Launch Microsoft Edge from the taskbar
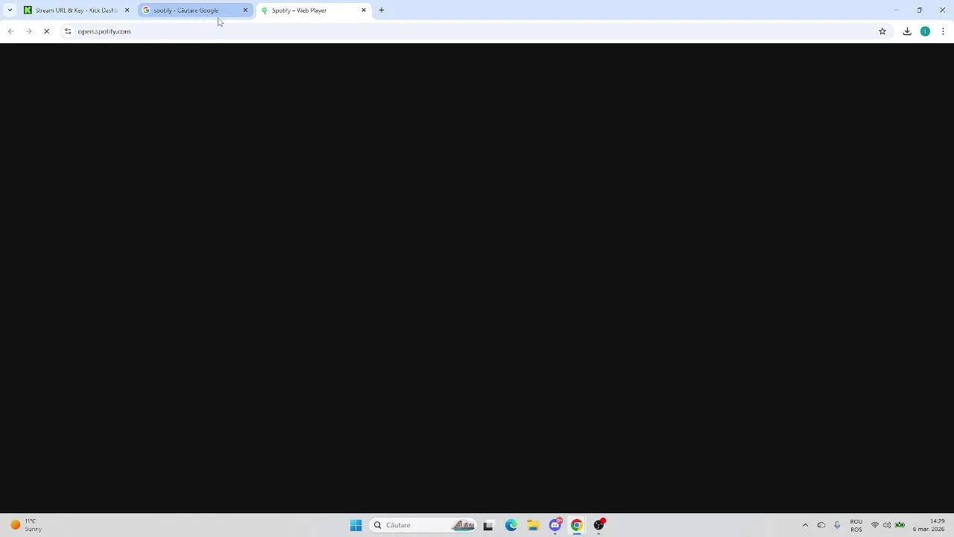This screenshot has width=954, height=537. [511, 525]
